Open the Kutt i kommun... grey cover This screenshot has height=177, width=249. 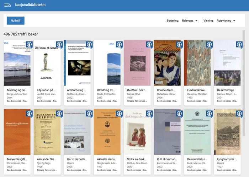(167, 132)
